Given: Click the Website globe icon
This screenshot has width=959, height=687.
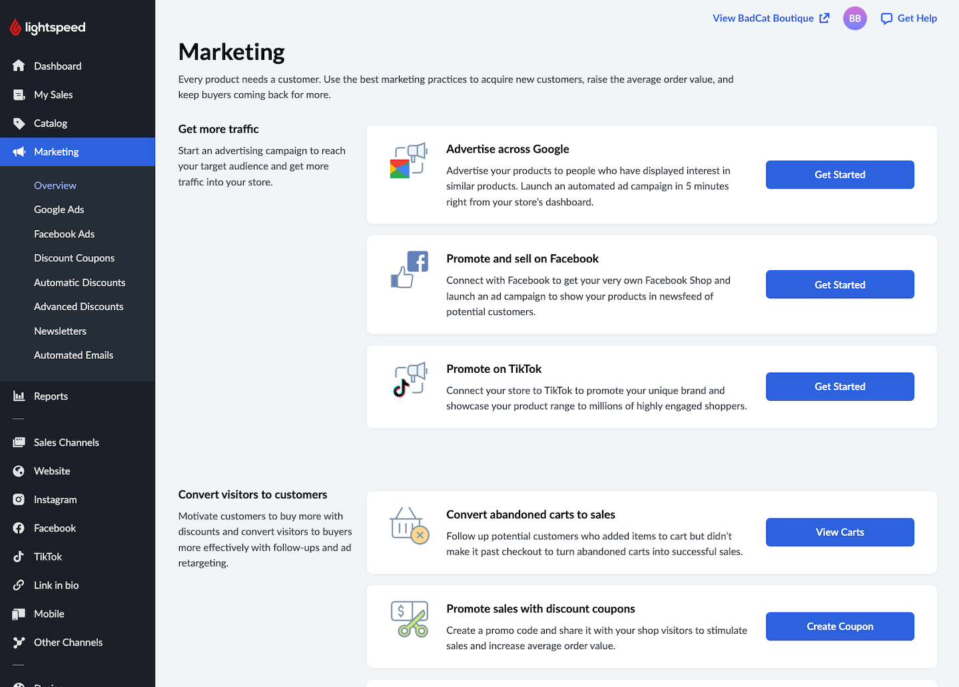Looking at the screenshot, I should [19, 471].
